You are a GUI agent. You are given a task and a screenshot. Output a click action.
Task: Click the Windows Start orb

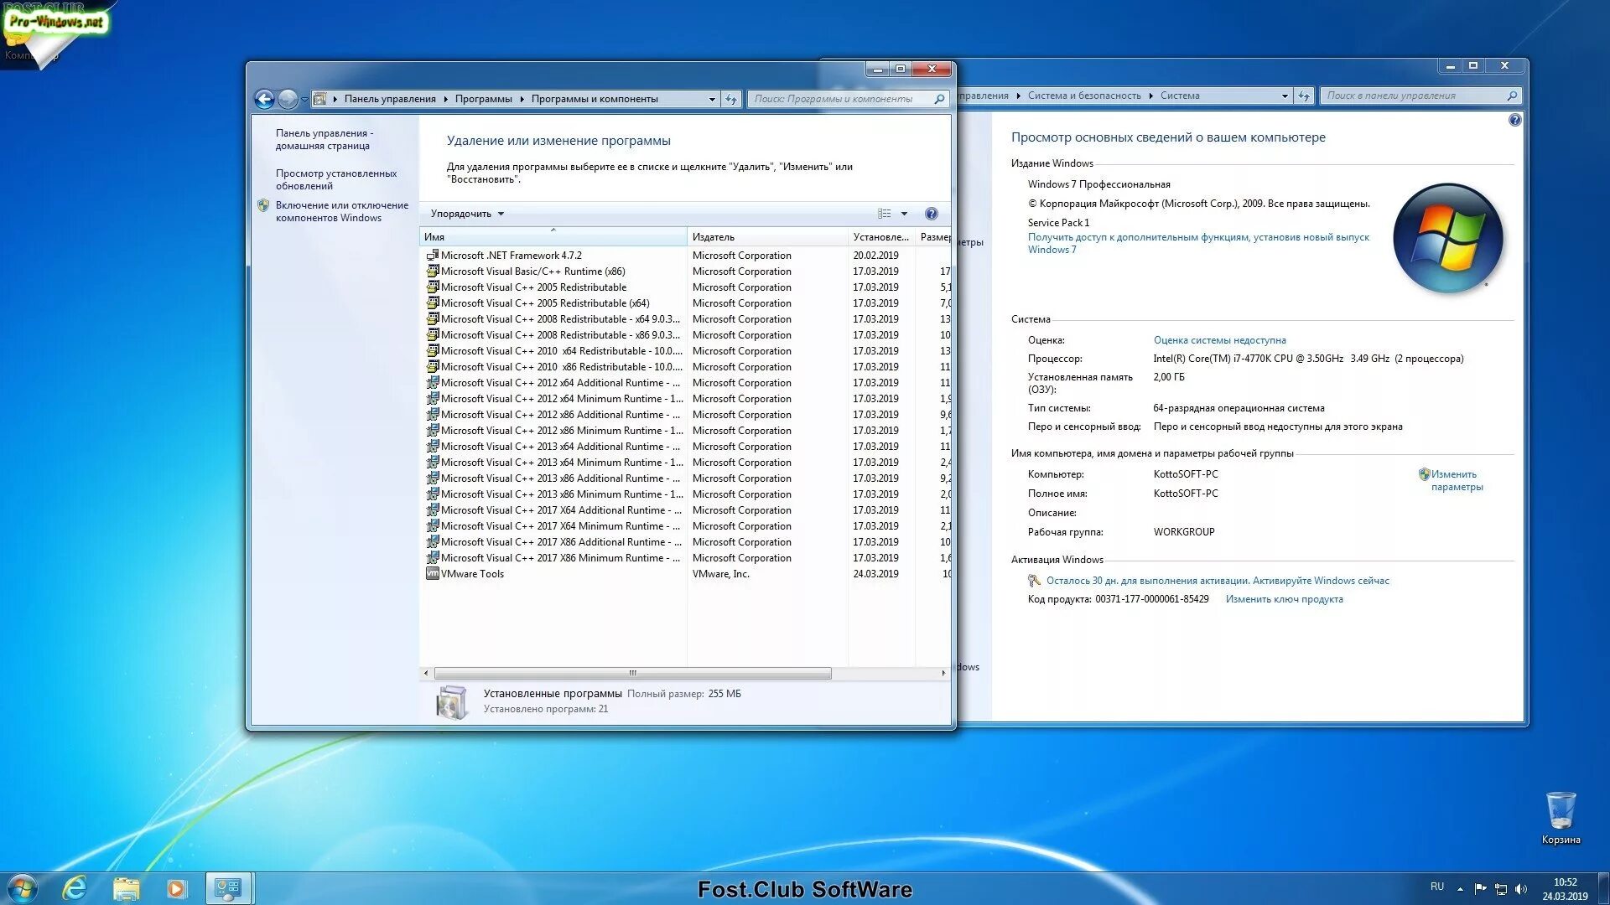(x=23, y=888)
